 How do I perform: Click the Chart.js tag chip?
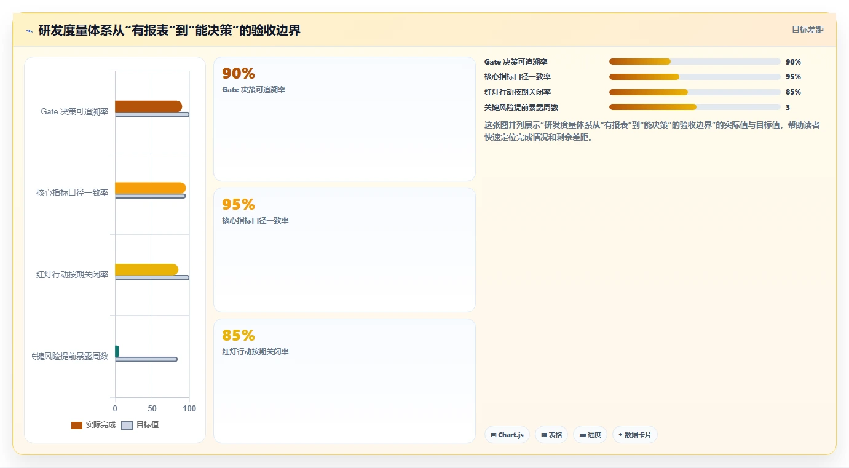[x=507, y=435]
